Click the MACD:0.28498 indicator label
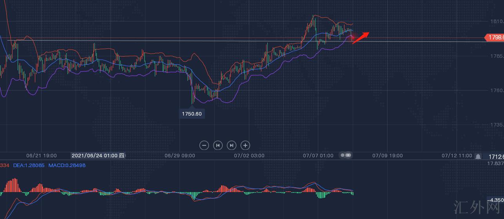 point(67,165)
